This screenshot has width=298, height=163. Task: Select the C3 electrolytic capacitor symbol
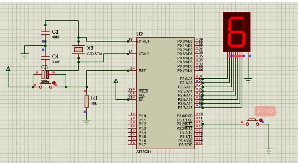[45, 74]
